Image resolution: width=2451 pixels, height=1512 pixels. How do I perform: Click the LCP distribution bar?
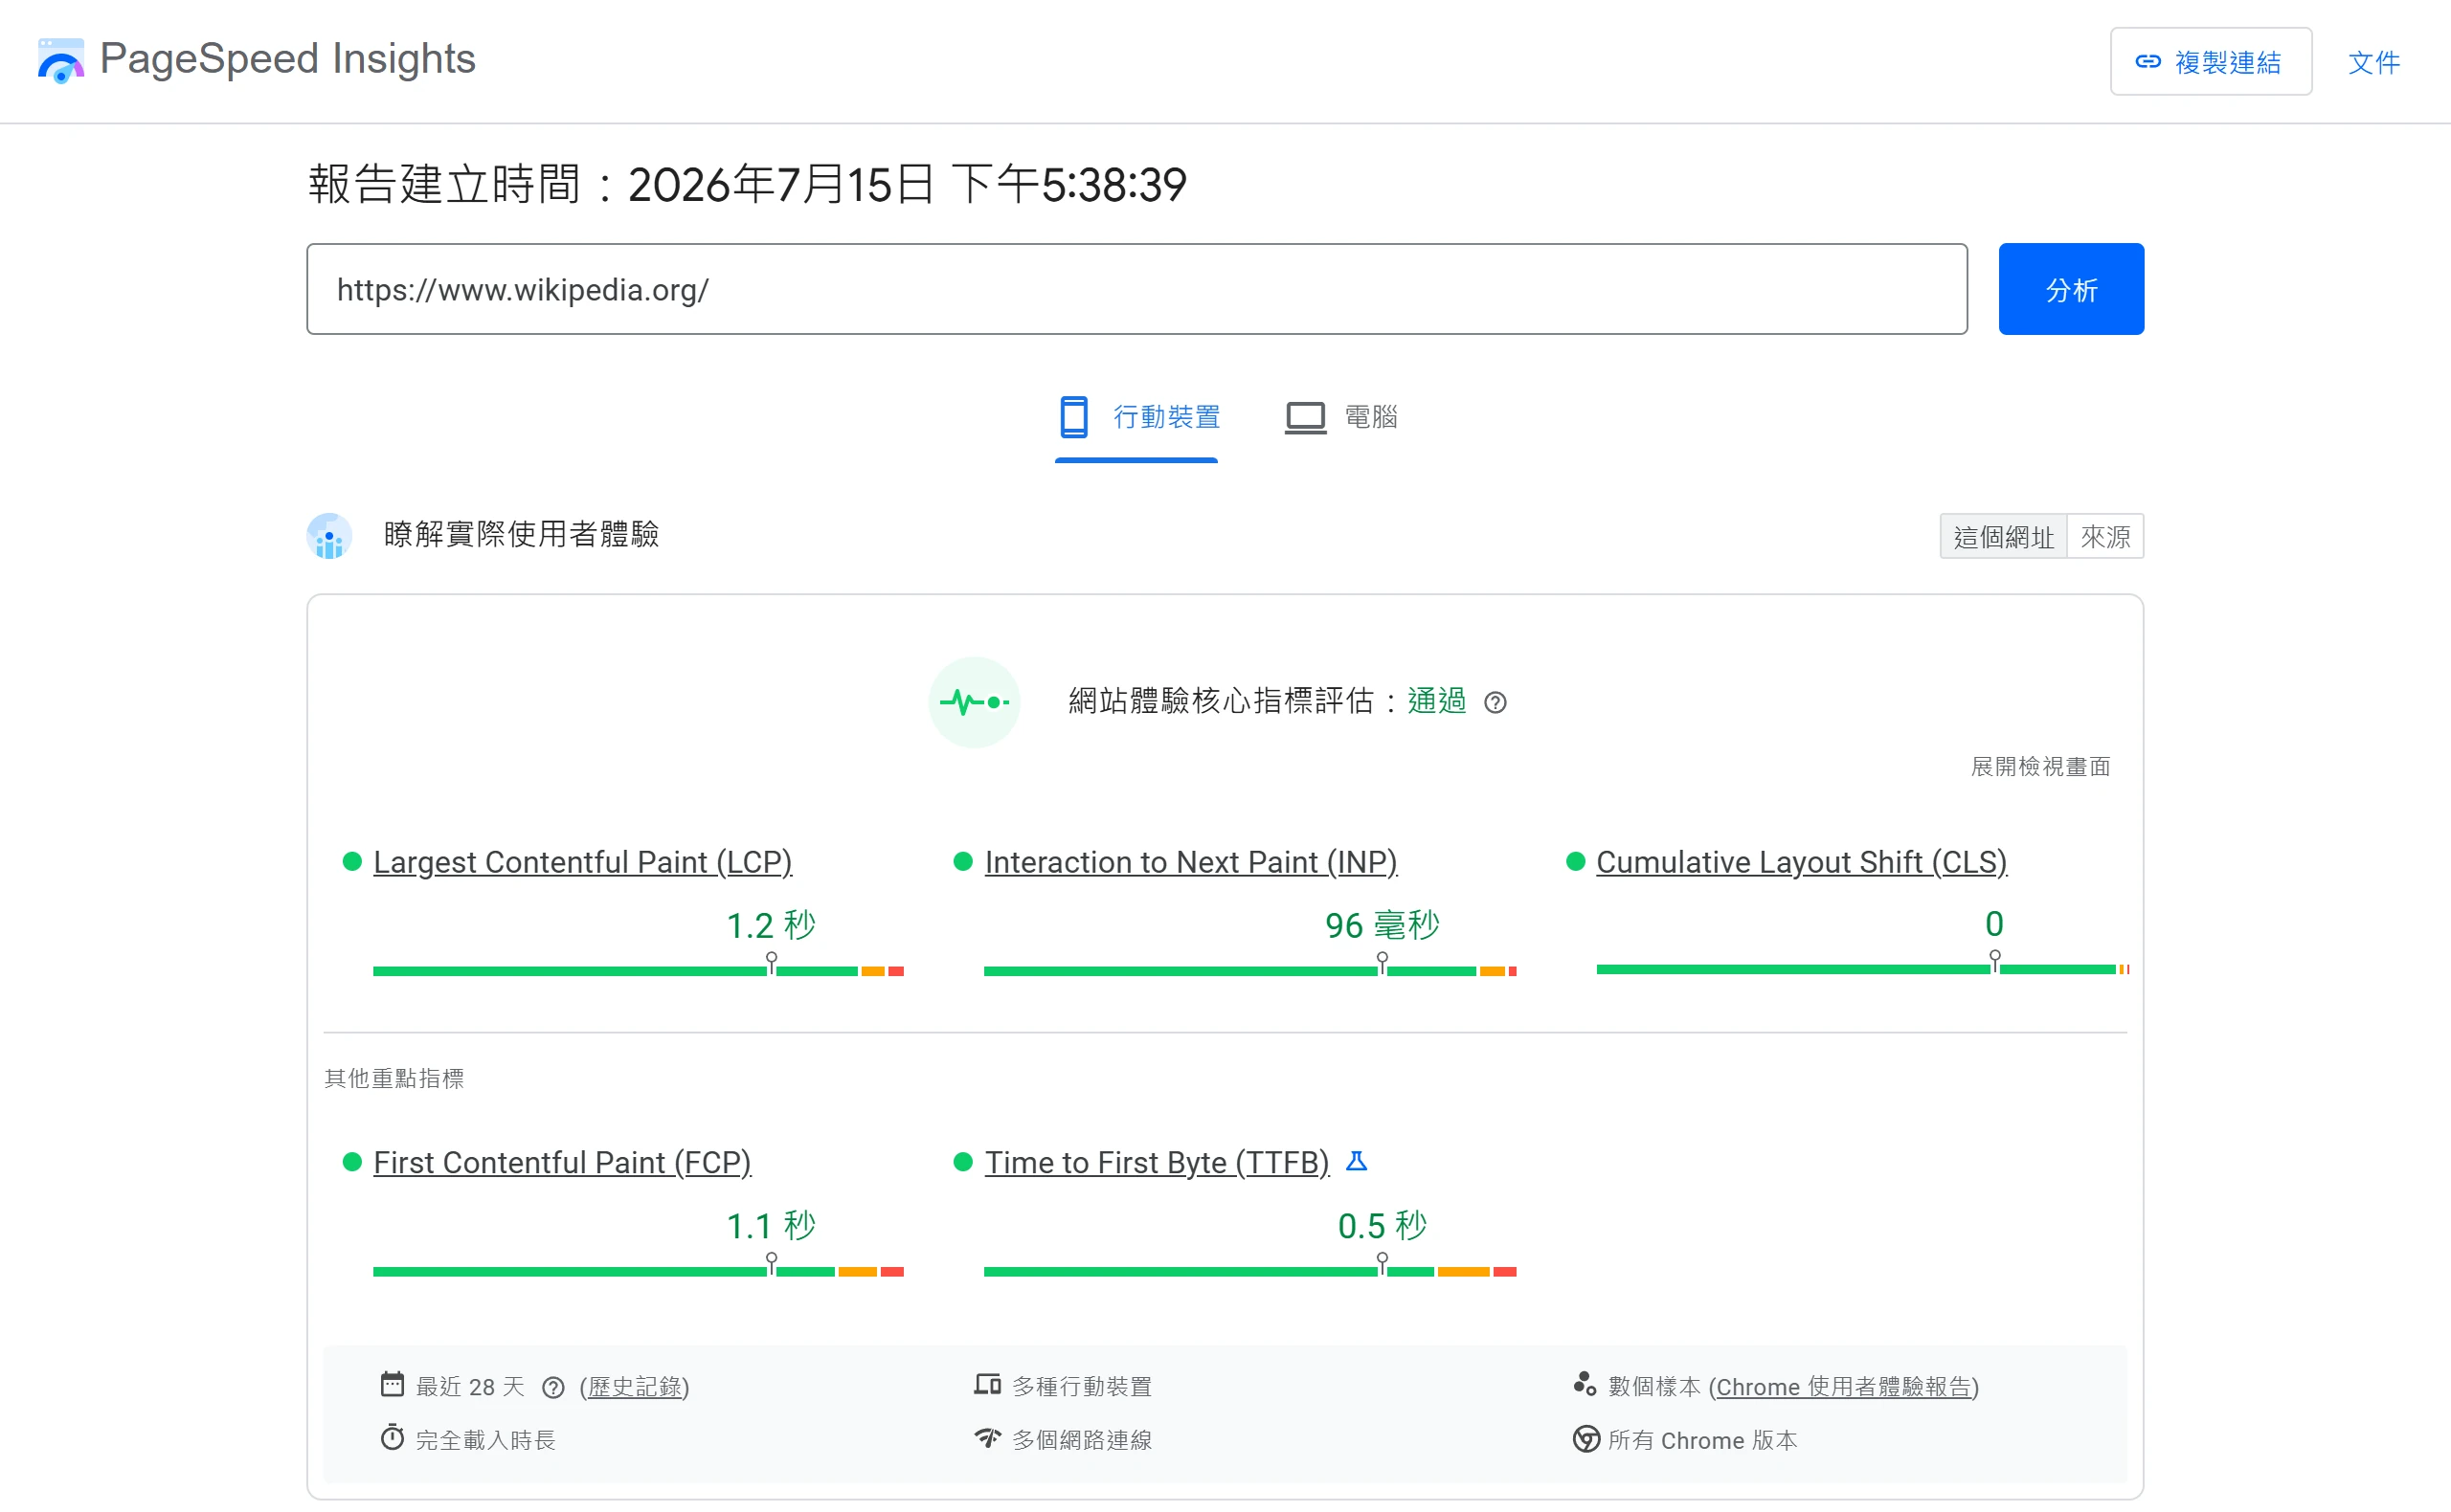(639, 971)
